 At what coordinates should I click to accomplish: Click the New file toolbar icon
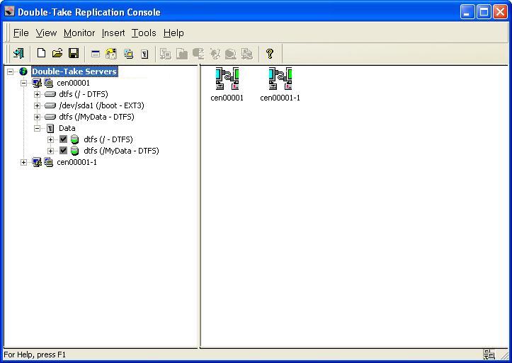pyautogui.click(x=41, y=53)
